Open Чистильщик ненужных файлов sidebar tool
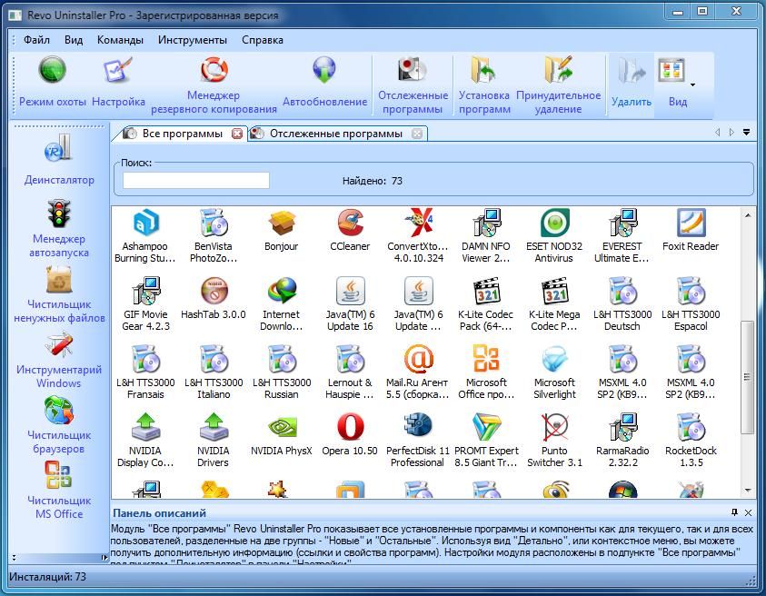The height and width of the screenshot is (596, 766). point(59,295)
